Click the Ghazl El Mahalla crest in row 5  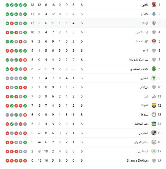154,41
